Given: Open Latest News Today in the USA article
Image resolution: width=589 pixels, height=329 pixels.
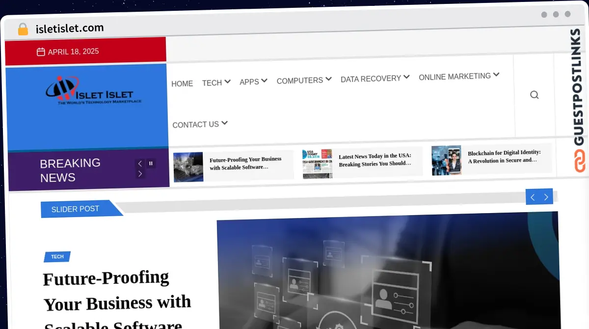Looking at the screenshot, I should coord(375,160).
